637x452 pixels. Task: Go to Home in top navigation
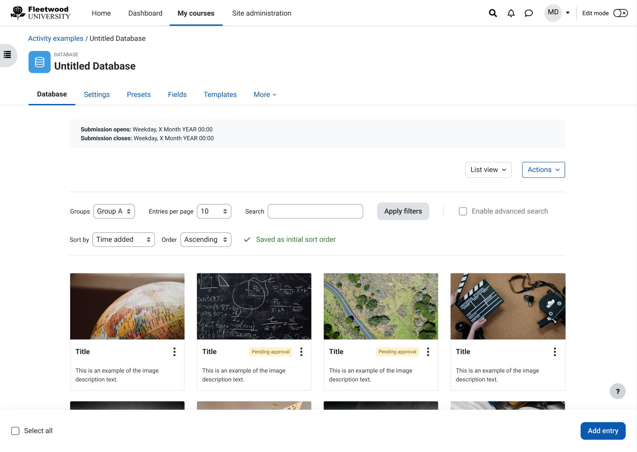click(101, 13)
